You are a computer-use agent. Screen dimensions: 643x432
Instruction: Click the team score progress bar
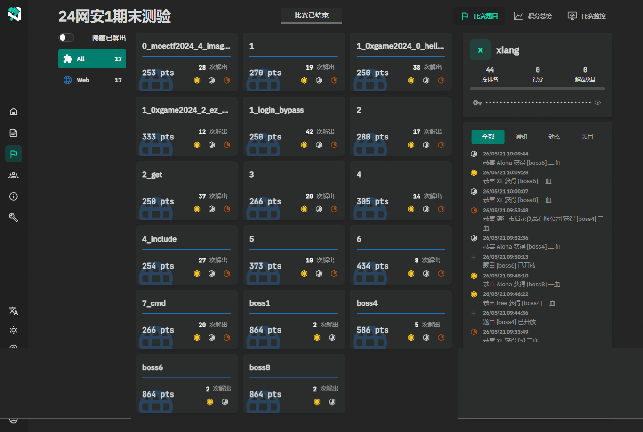pos(538,89)
